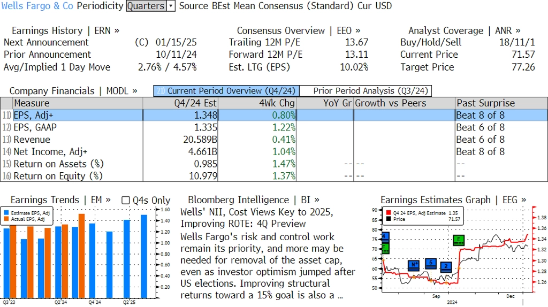Click the 1.22% four-week change value

[284, 127]
